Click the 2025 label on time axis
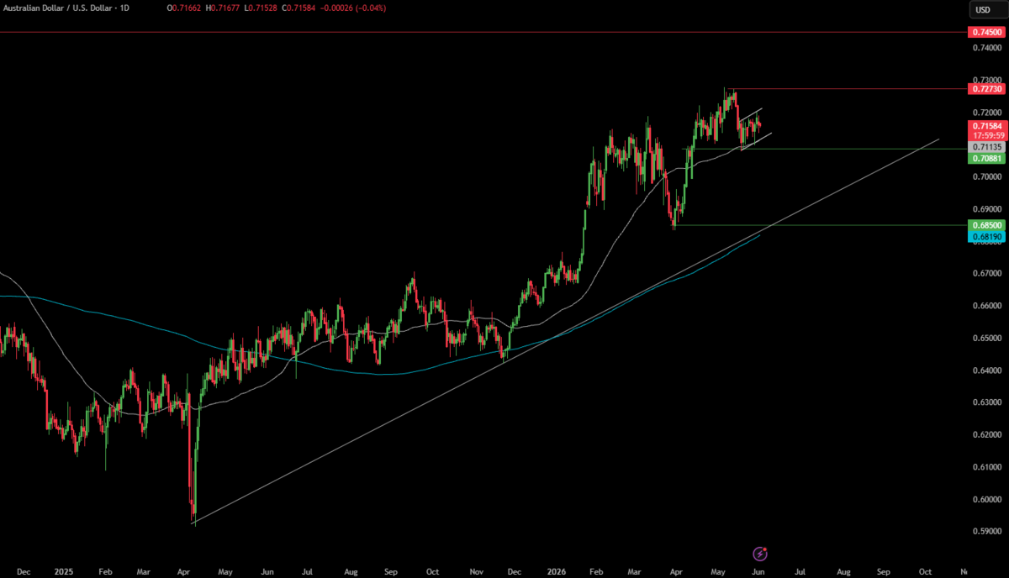 [64, 570]
